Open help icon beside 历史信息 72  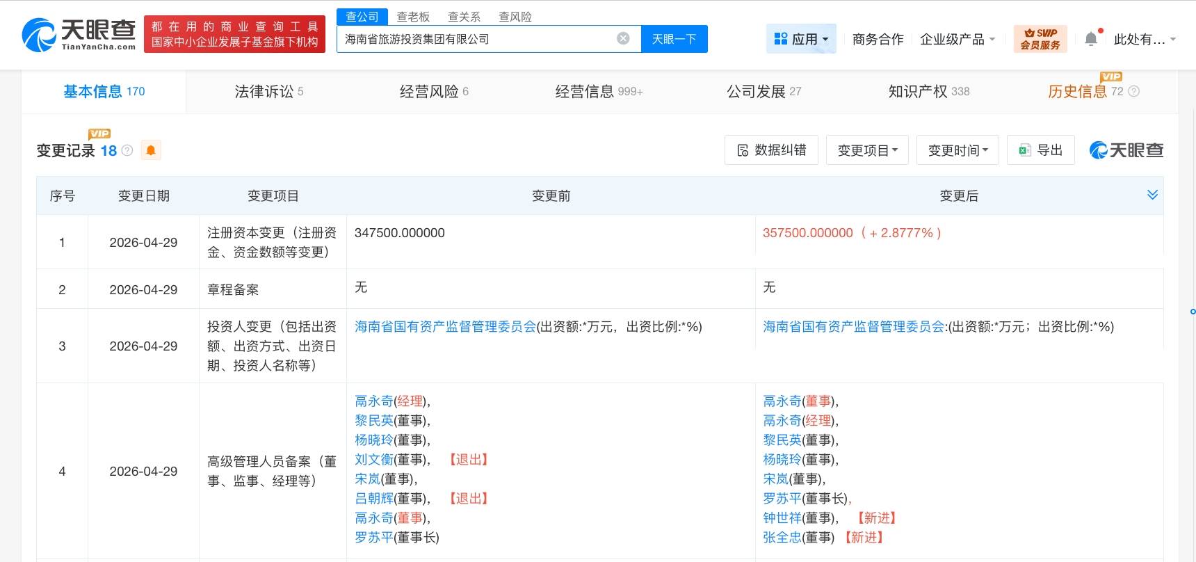point(1133,91)
